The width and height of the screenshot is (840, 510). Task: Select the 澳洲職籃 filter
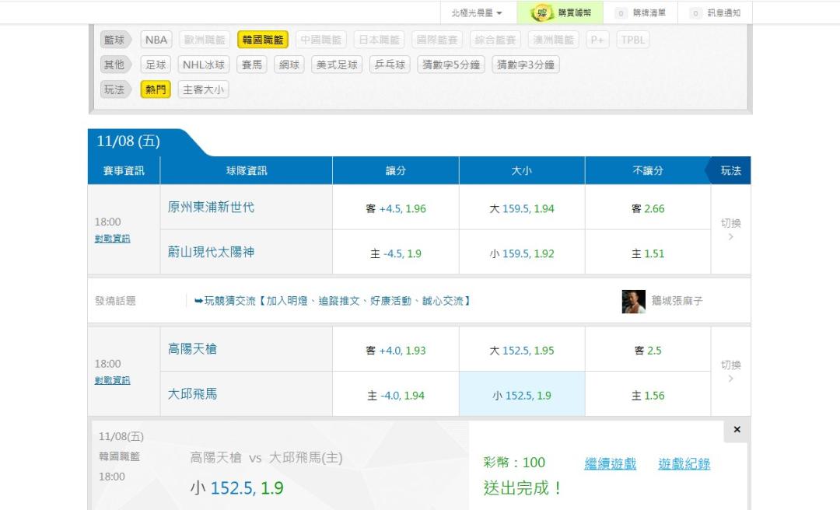[554, 40]
